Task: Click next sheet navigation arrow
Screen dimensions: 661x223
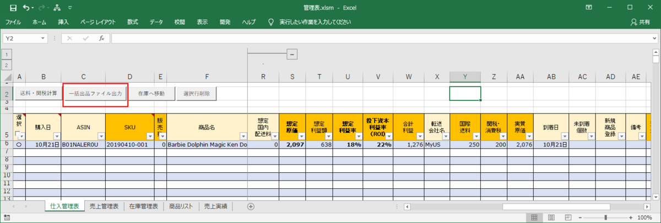Action: pos(25,206)
